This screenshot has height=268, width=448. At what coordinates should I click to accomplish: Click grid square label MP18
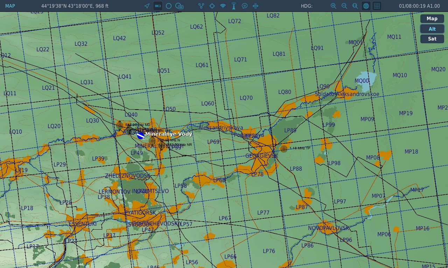411,152
